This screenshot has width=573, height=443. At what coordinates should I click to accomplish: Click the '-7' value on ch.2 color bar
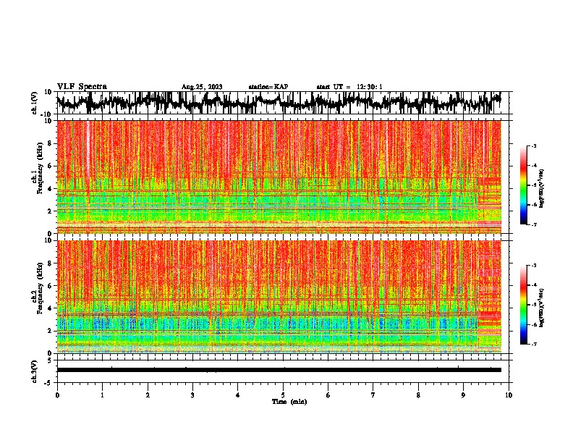534,345
